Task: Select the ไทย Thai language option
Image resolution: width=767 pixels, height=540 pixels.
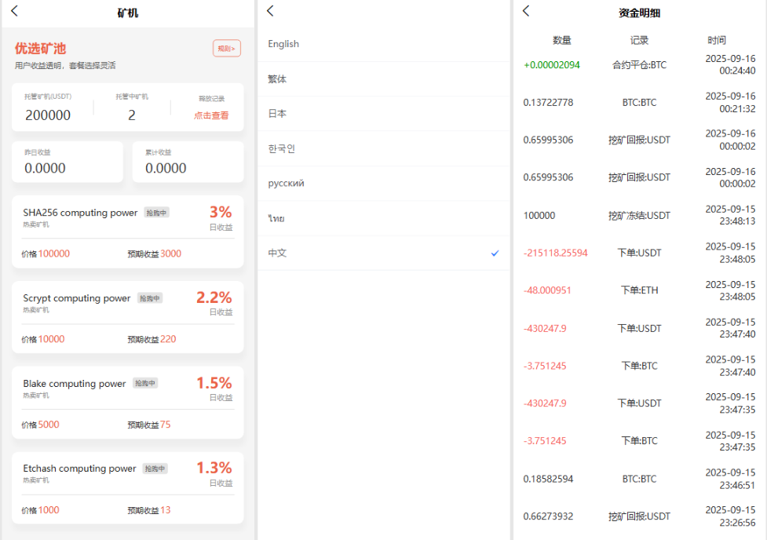Action: [x=276, y=218]
